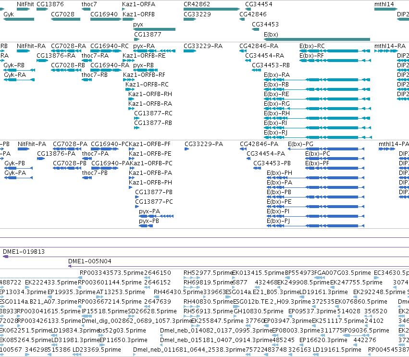The image size is (409, 357).
Task: Select the LD19161.5prime EST label
Action: click(337, 350)
